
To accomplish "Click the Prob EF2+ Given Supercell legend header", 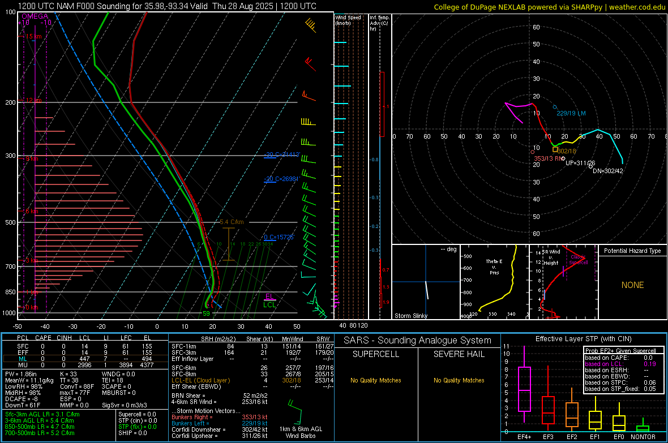I will (620, 351).
